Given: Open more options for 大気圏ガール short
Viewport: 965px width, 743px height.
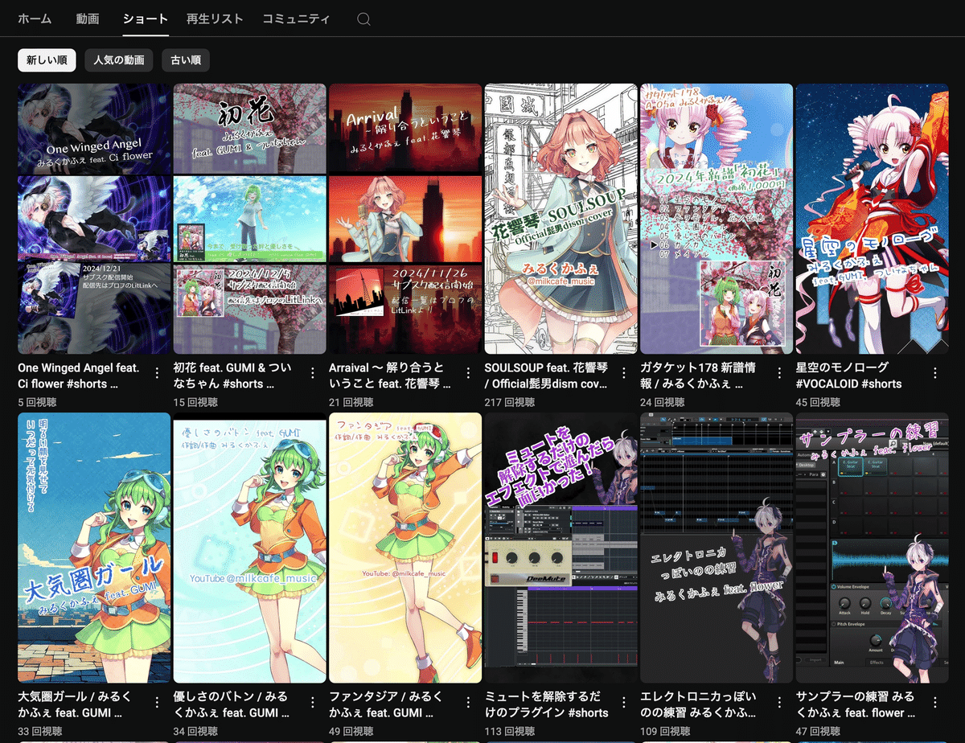Looking at the screenshot, I should coord(157,703).
